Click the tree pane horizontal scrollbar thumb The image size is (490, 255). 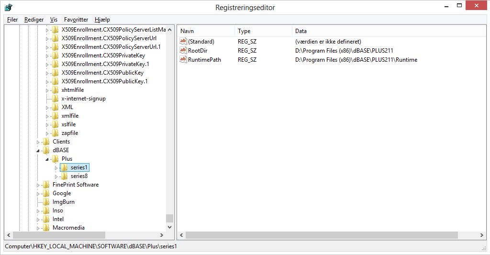(x=59, y=235)
